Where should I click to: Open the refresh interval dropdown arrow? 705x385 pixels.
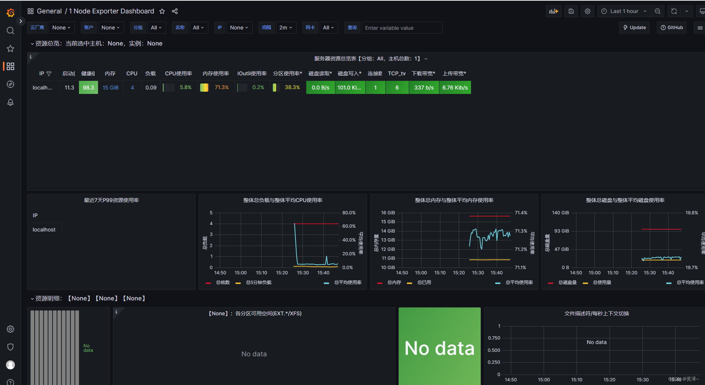pos(687,11)
